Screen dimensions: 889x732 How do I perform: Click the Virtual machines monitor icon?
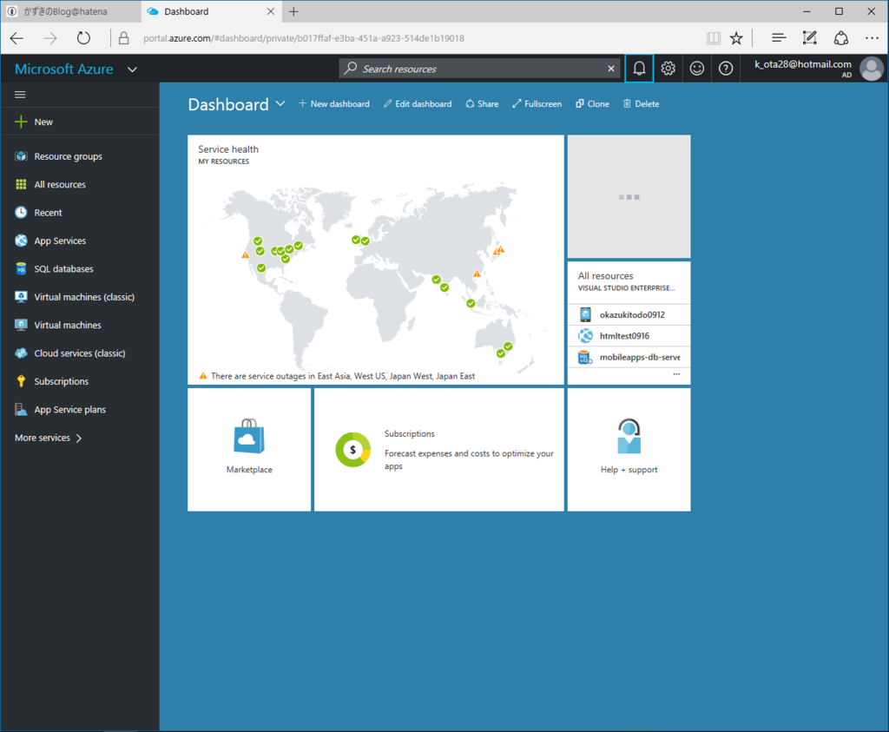point(21,325)
